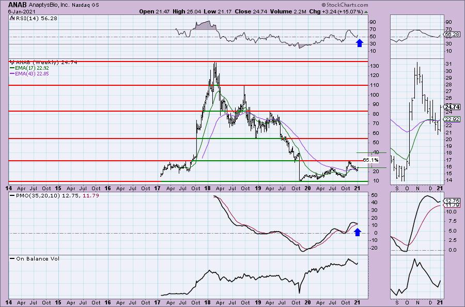
Task: Click the Volume 2.2M value
Action: (x=288, y=11)
